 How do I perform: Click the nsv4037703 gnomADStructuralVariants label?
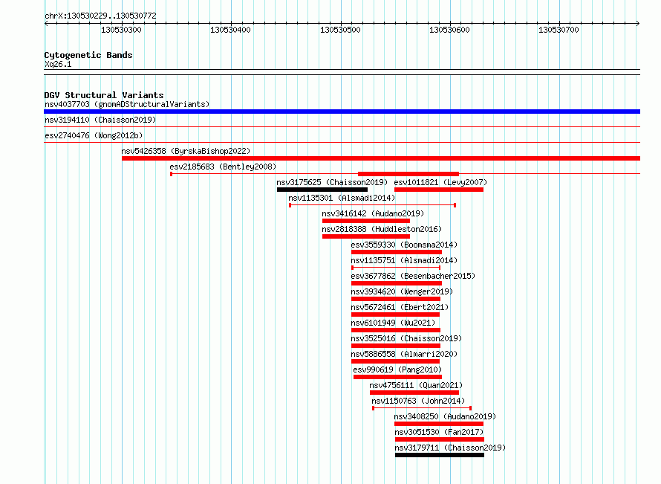pos(127,104)
